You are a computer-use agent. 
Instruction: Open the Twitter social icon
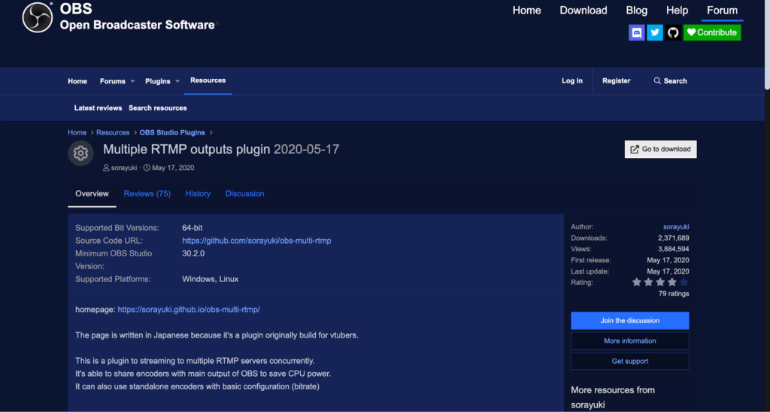[x=655, y=32]
